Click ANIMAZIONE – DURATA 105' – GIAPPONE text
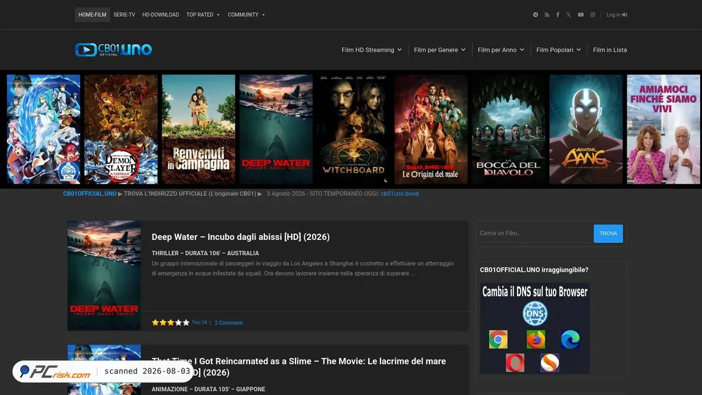702x395 pixels. coord(208,389)
